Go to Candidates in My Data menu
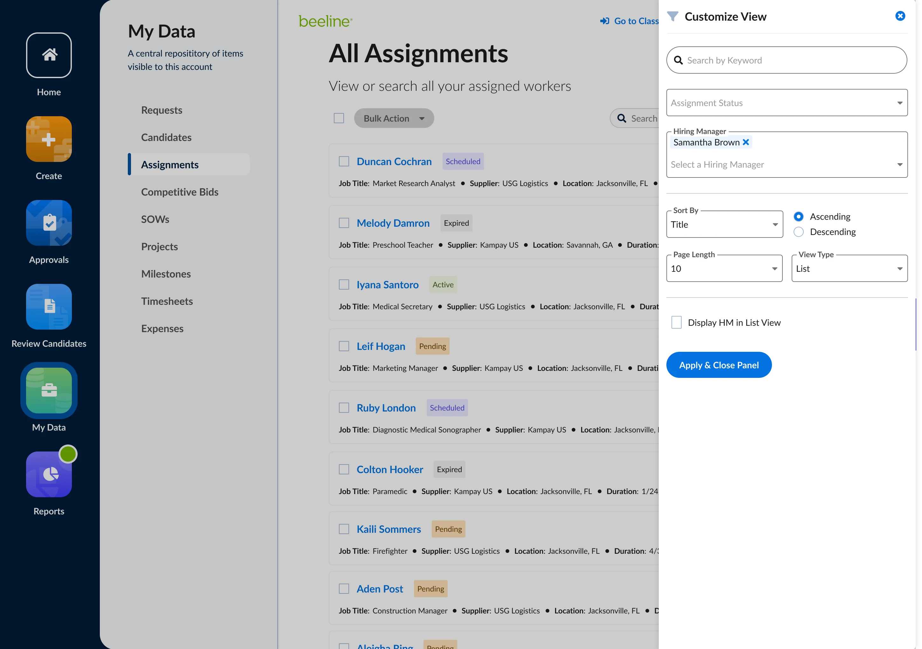 coord(166,137)
